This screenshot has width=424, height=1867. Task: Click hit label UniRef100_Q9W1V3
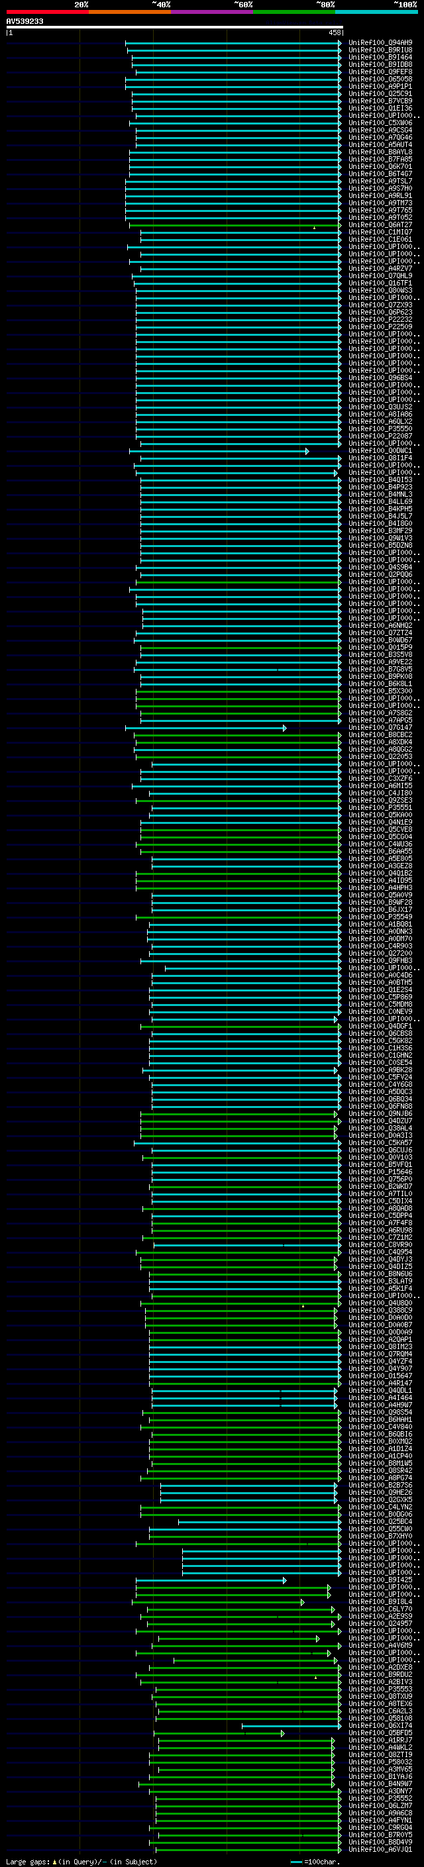click(x=380, y=538)
